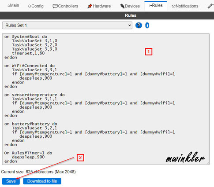
Task: Click the textarea resize handle corner
Action: (208, 163)
